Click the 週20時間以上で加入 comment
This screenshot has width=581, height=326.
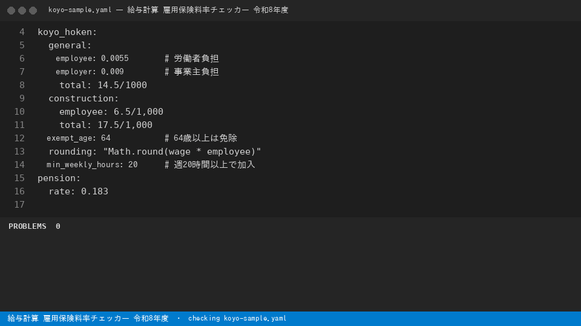(x=210, y=165)
